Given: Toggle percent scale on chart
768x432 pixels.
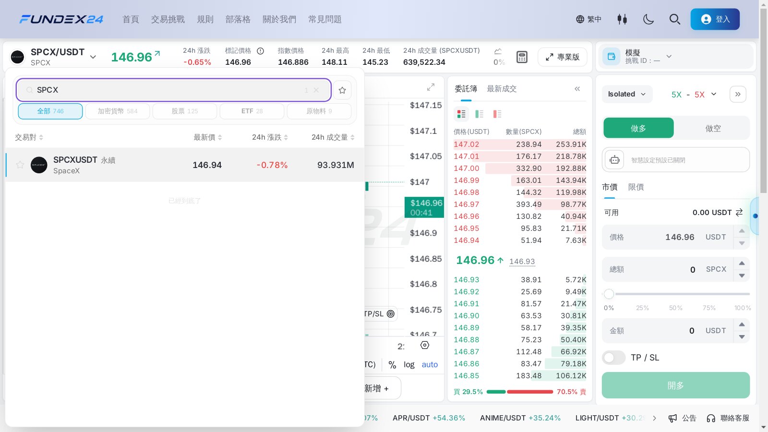Looking at the screenshot, I should coord(392,365).
